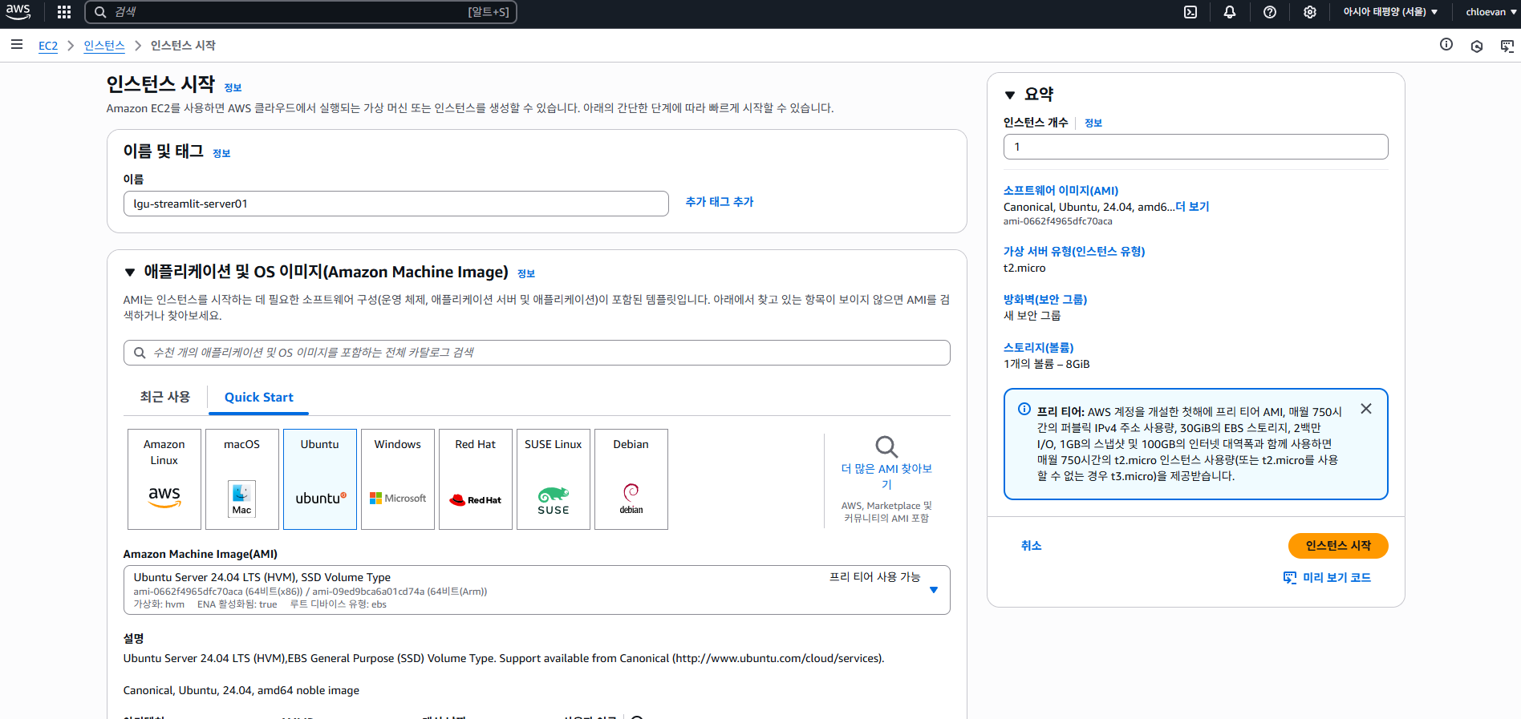Open the info panel icon below the top bar

coord(1446,45)
